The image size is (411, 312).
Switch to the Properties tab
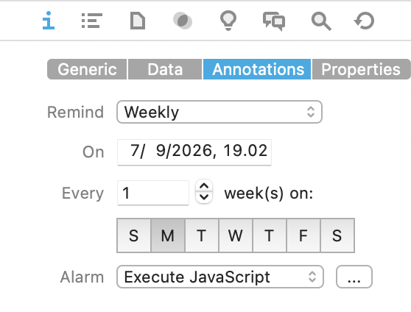[361, 69]
